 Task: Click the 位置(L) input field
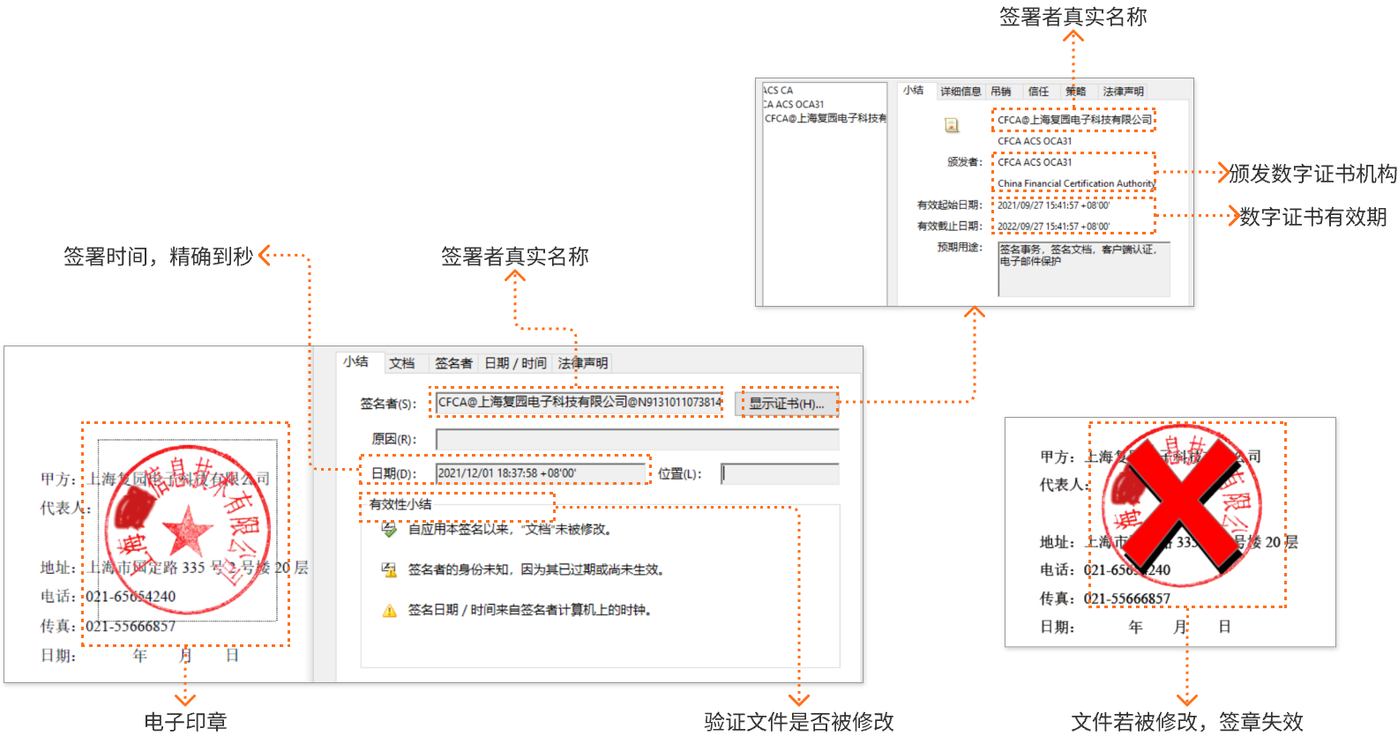[x=780, y=473]
